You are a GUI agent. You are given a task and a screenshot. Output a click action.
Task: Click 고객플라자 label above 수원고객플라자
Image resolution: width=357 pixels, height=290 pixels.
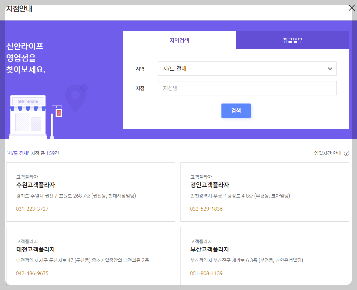[27, 177]
